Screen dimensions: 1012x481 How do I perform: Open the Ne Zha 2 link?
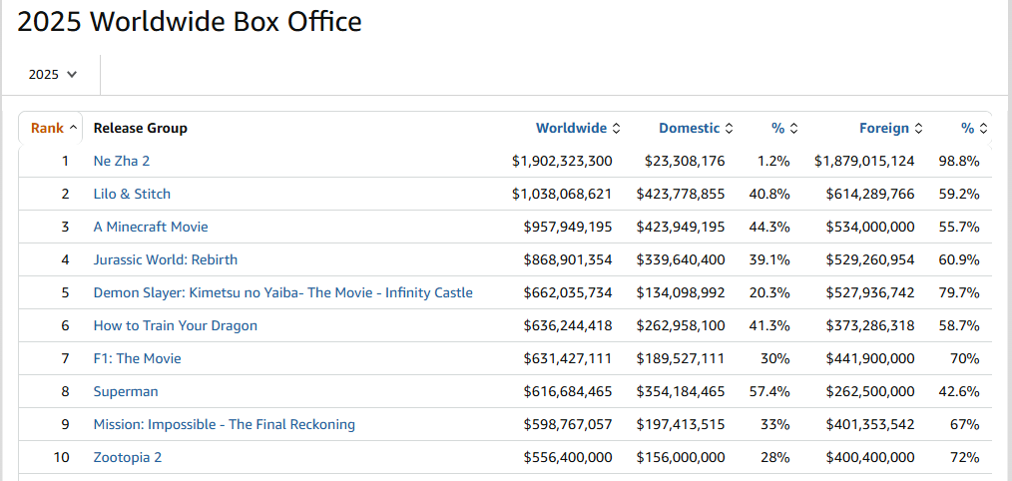coord(122,161)
